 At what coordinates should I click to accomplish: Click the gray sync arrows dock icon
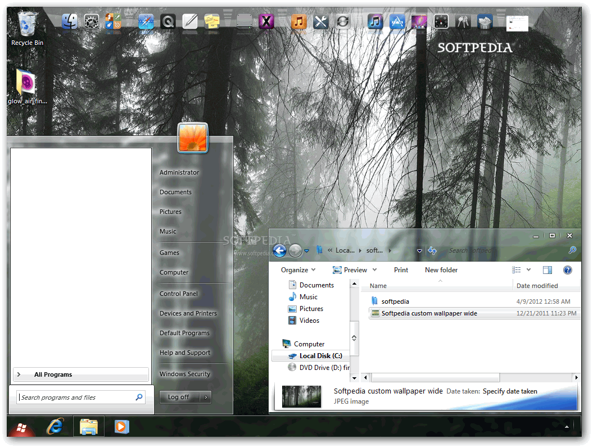343,21
